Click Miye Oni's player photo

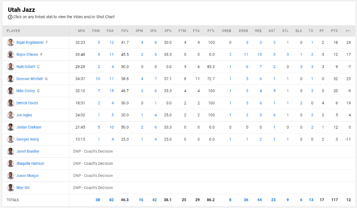(x=10, y=187)
